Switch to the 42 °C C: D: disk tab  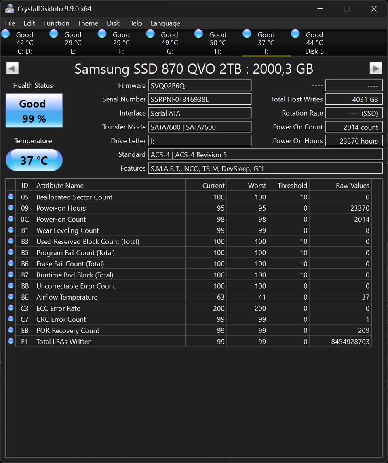(25, 43)
